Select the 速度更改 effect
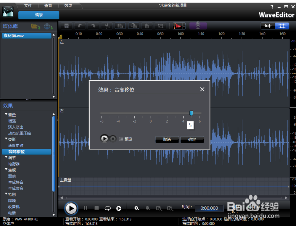The image size is (296, 226). (x=16, y=146)
